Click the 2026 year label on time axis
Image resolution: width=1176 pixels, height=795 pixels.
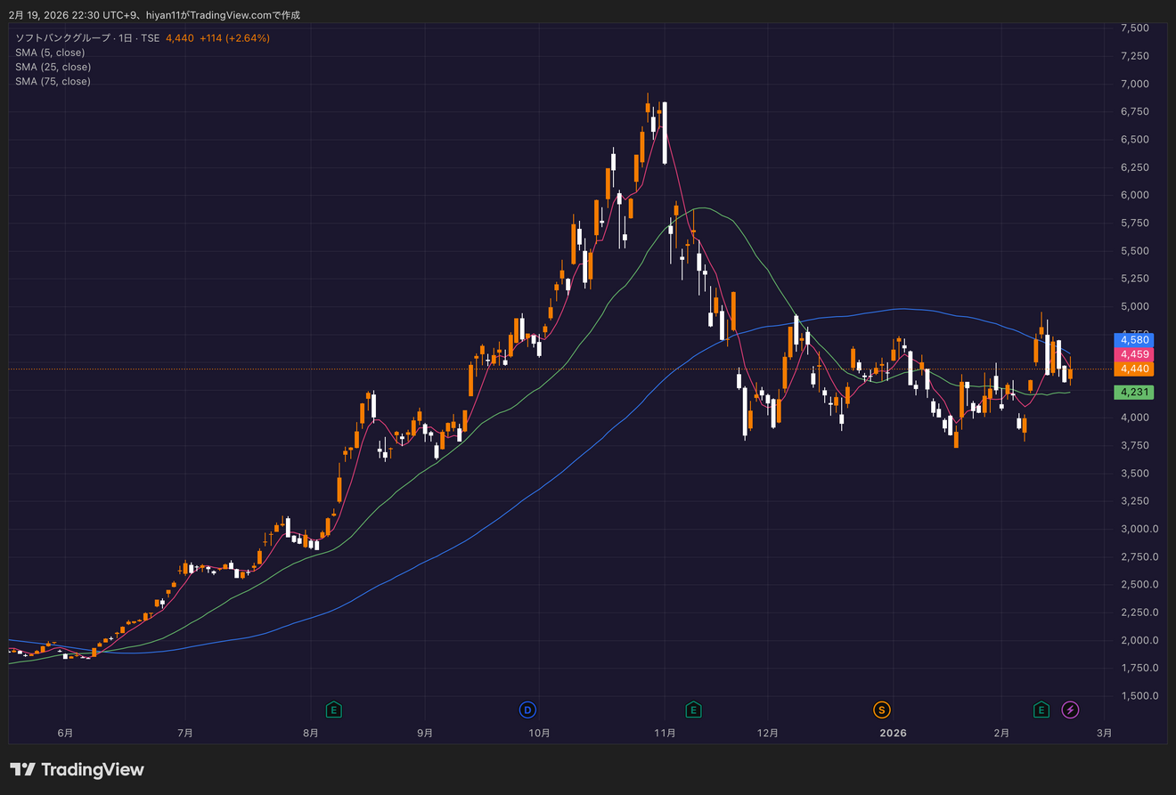pos(893,733)
